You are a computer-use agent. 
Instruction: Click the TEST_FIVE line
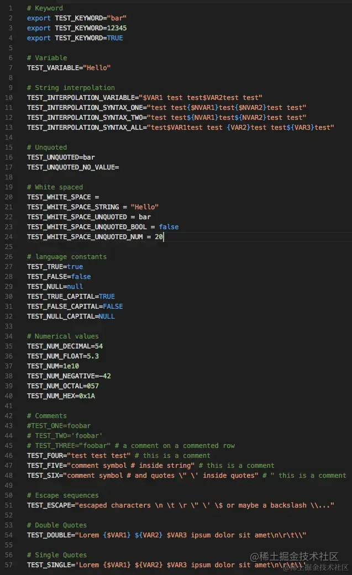click(x=150, y=465)
